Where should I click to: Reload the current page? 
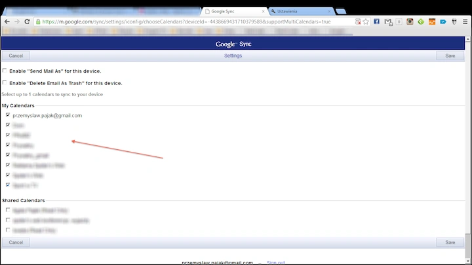(27, 22)
